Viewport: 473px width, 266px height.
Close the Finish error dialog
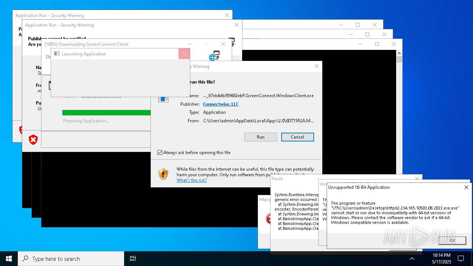417,178
